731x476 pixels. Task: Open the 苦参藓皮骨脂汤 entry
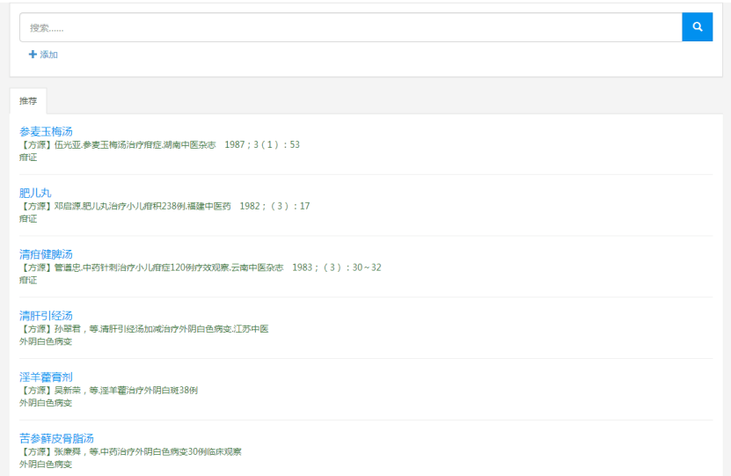[x=56, y=439]
